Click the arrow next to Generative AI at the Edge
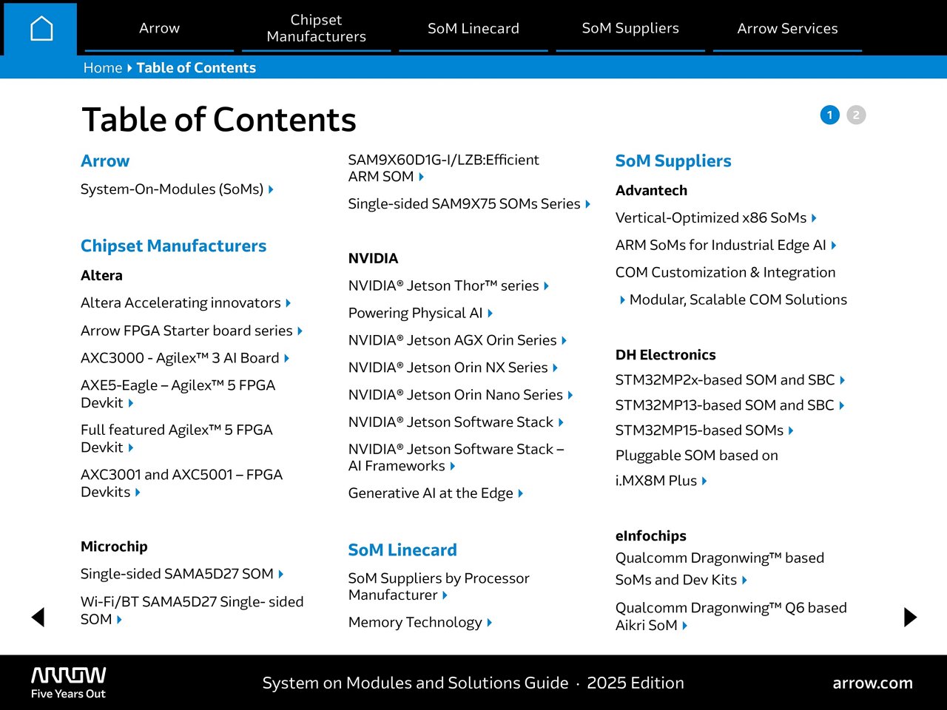This screenshot has width=947, height=710. click(x=520, y=493)
